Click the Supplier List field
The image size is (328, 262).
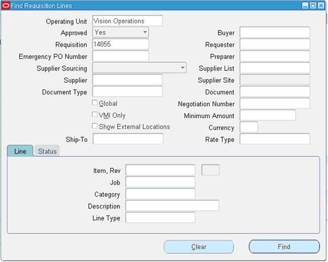pos(275,68)
